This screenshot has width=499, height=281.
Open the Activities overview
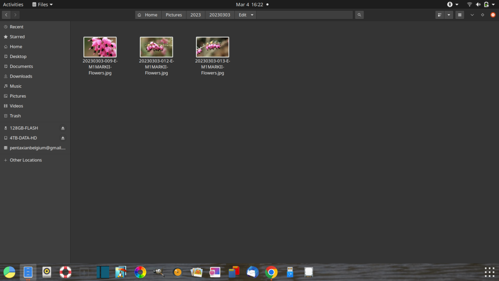[13, 4]
